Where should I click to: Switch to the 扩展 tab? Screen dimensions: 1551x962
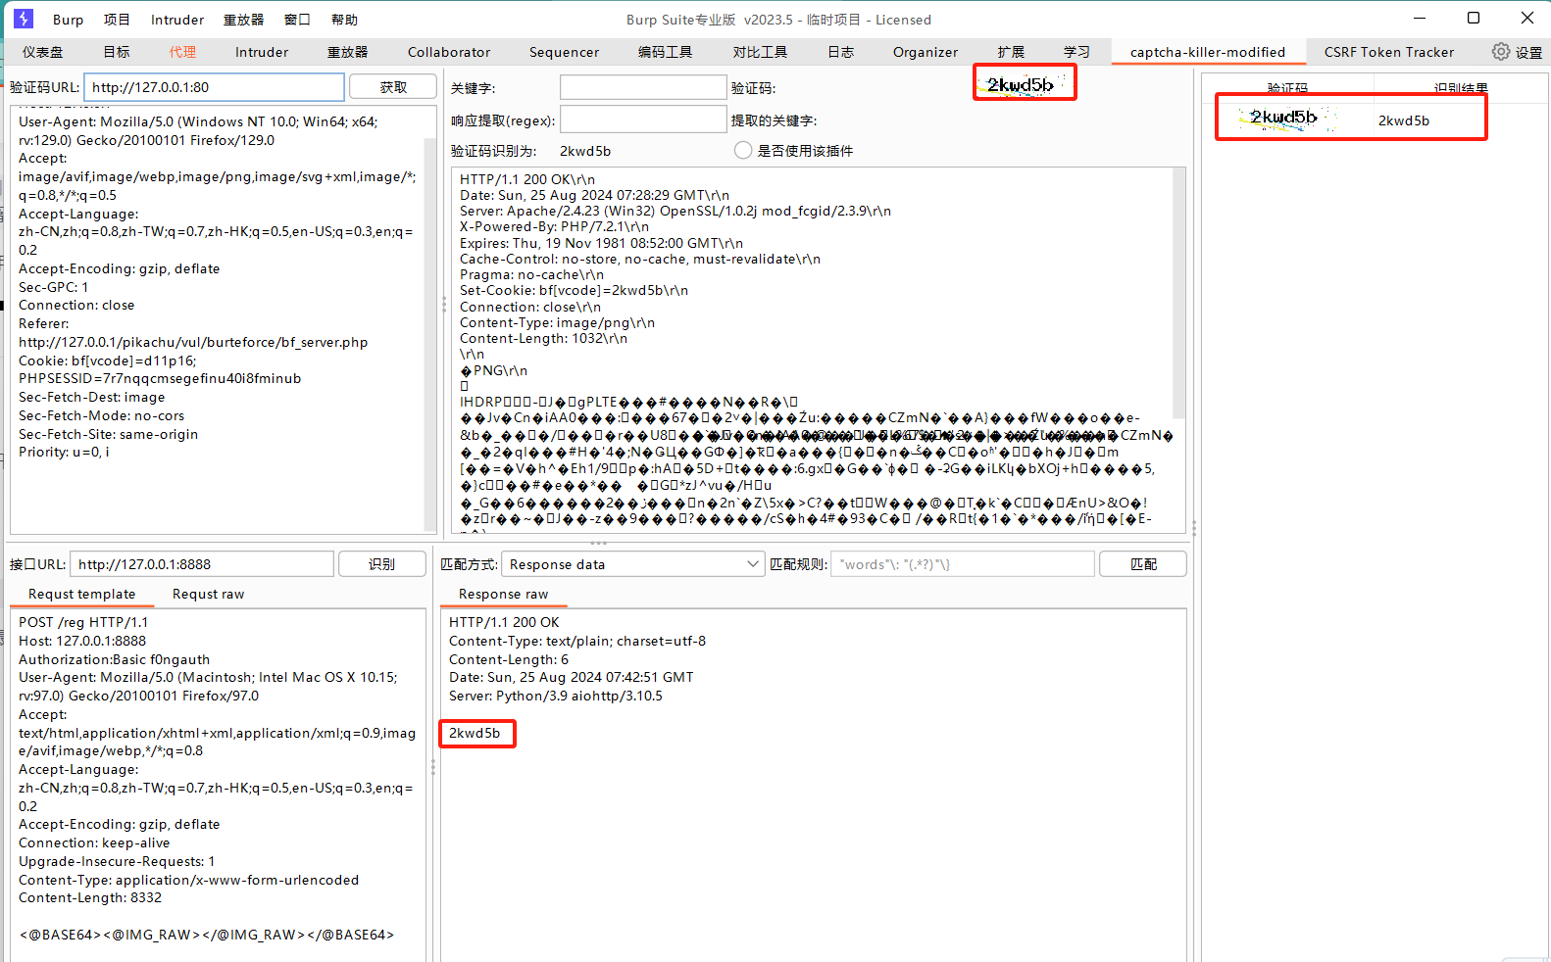pyautogui.click(x=1011, y=52)
